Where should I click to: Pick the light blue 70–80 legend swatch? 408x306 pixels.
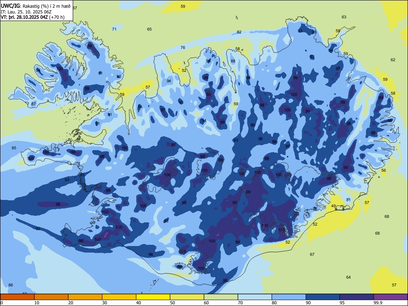[x=255, y=297]
